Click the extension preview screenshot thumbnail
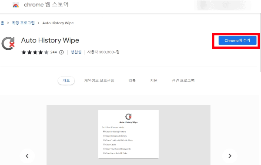This screenshot has width=261, height=165. point(128,135)
